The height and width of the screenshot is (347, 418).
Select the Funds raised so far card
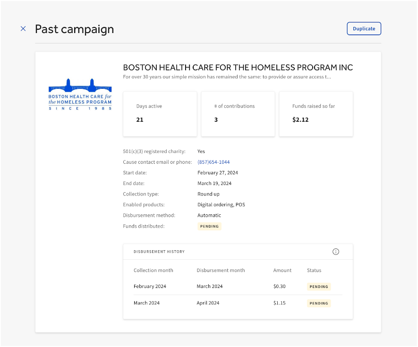(316, 114)
